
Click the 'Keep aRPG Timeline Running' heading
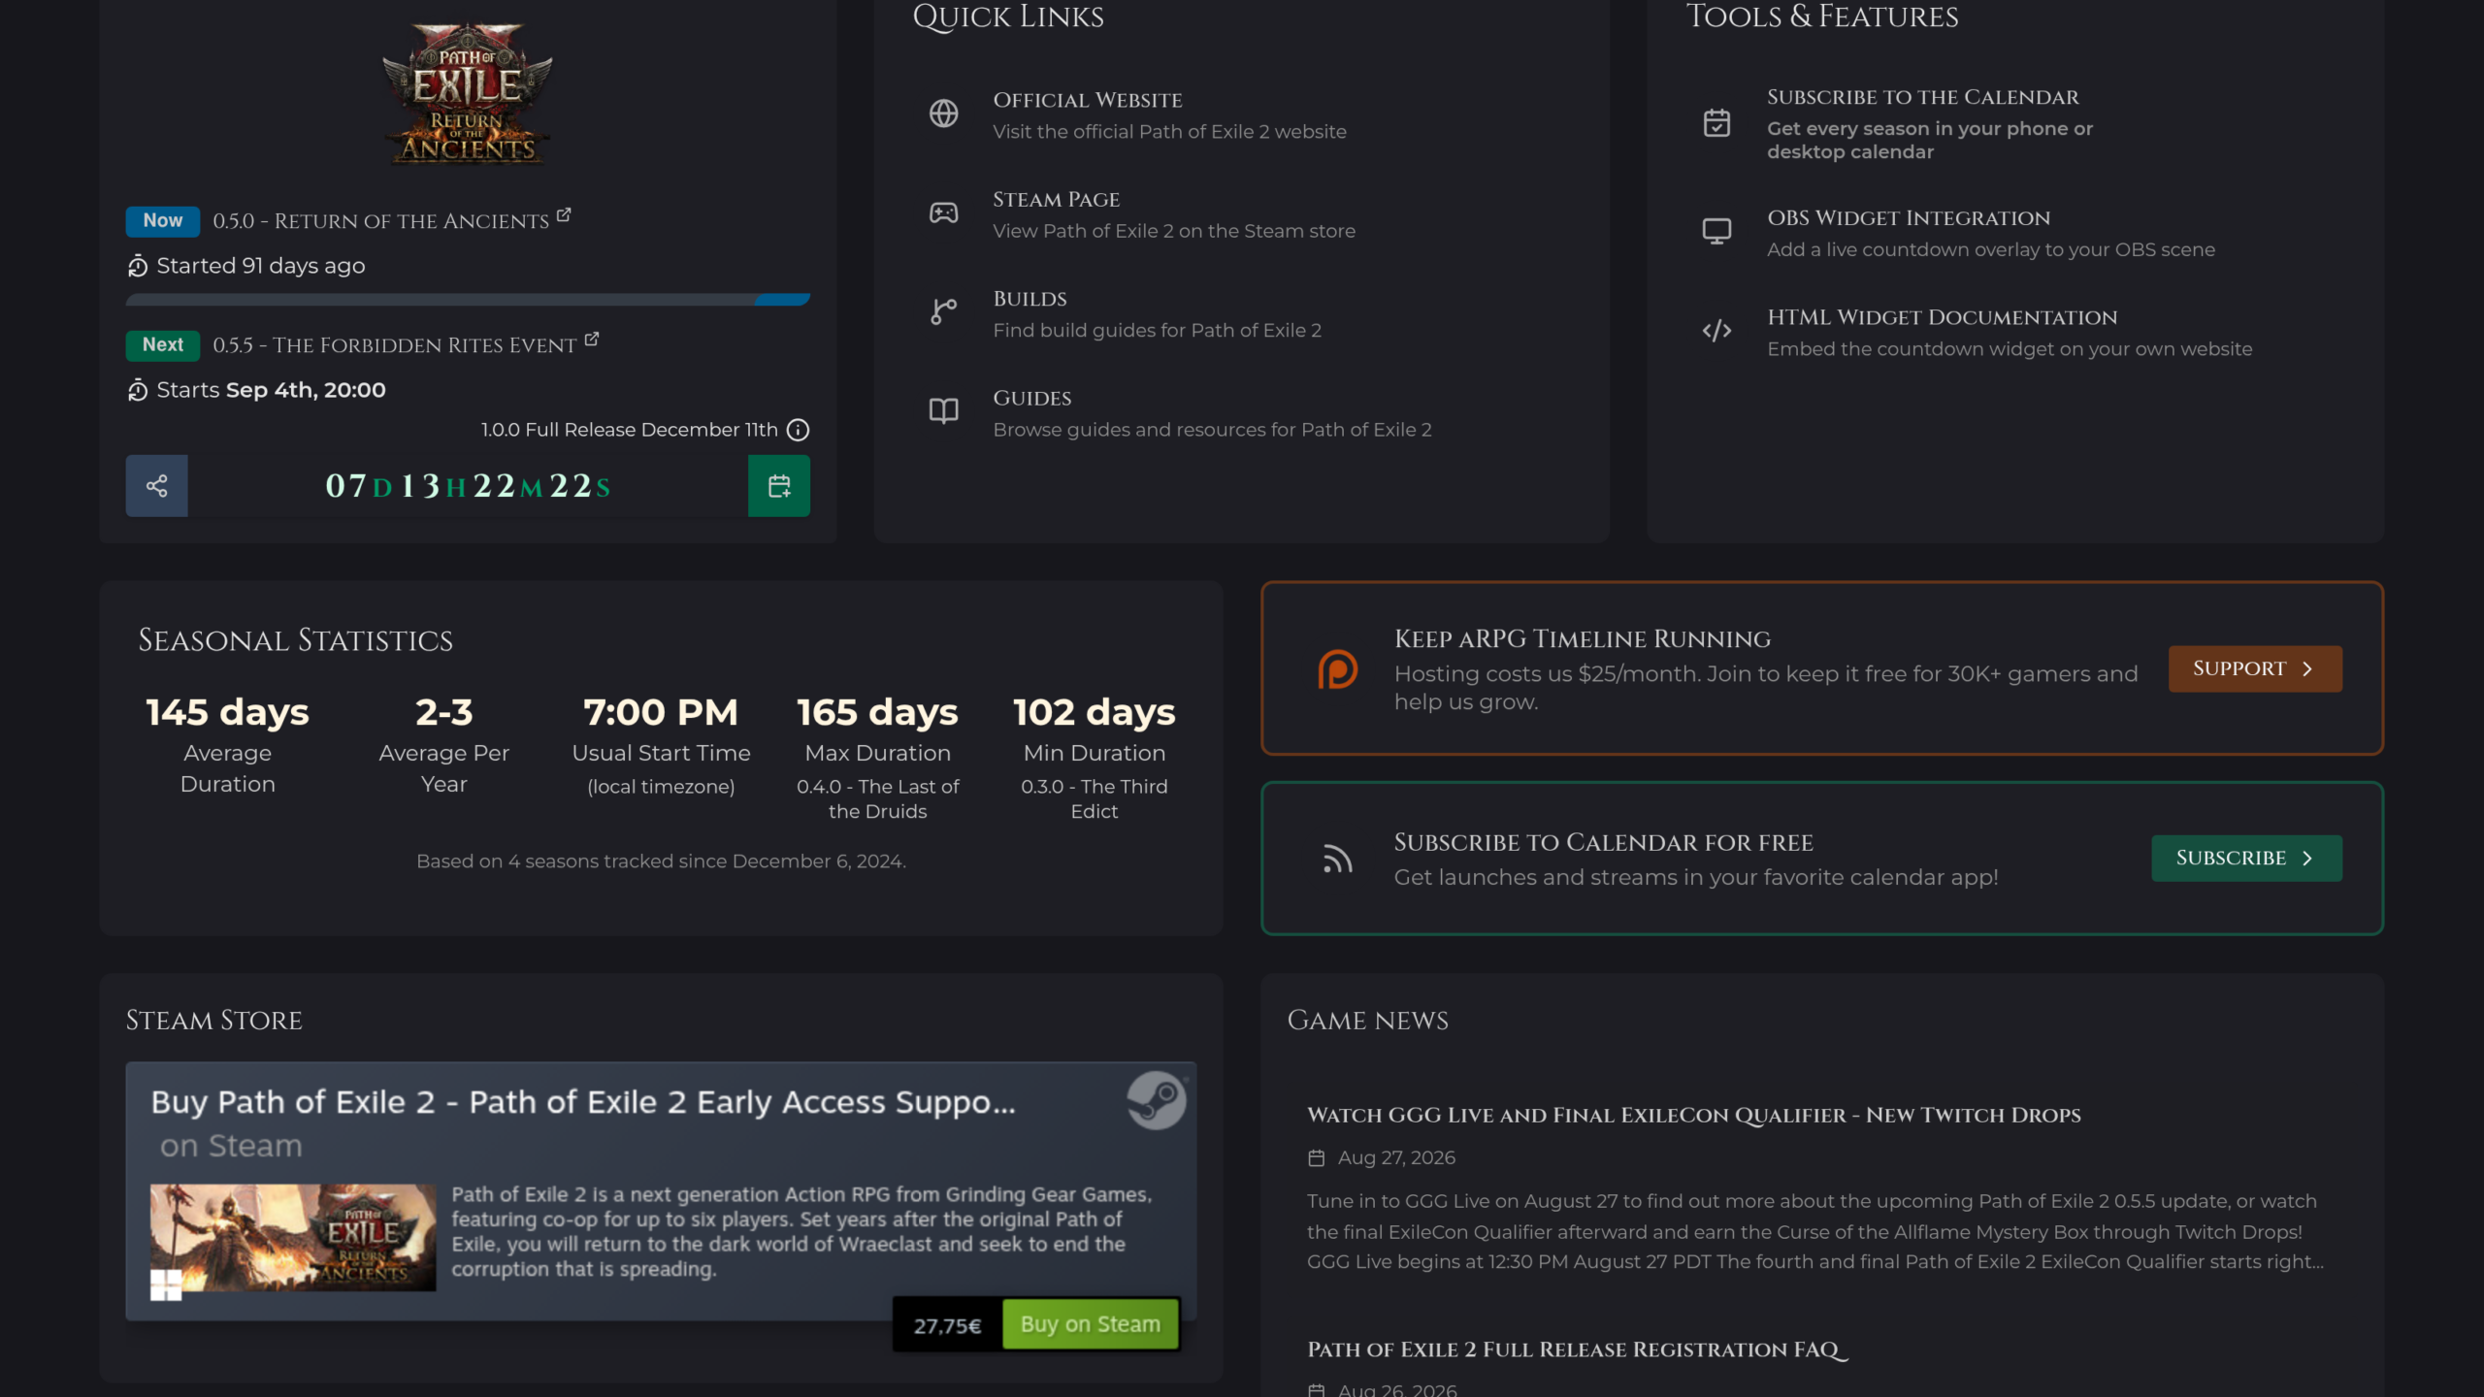tap(1583, 638)
